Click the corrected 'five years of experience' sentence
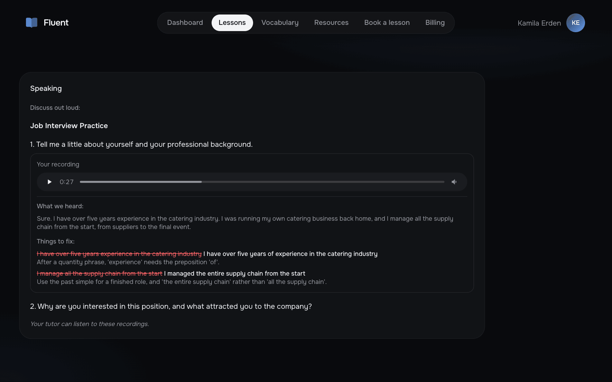The width and height of the screenshot is (612, 382). 290,254
